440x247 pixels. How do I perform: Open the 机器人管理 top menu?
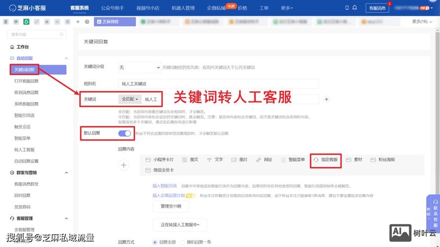pos(183,8)
